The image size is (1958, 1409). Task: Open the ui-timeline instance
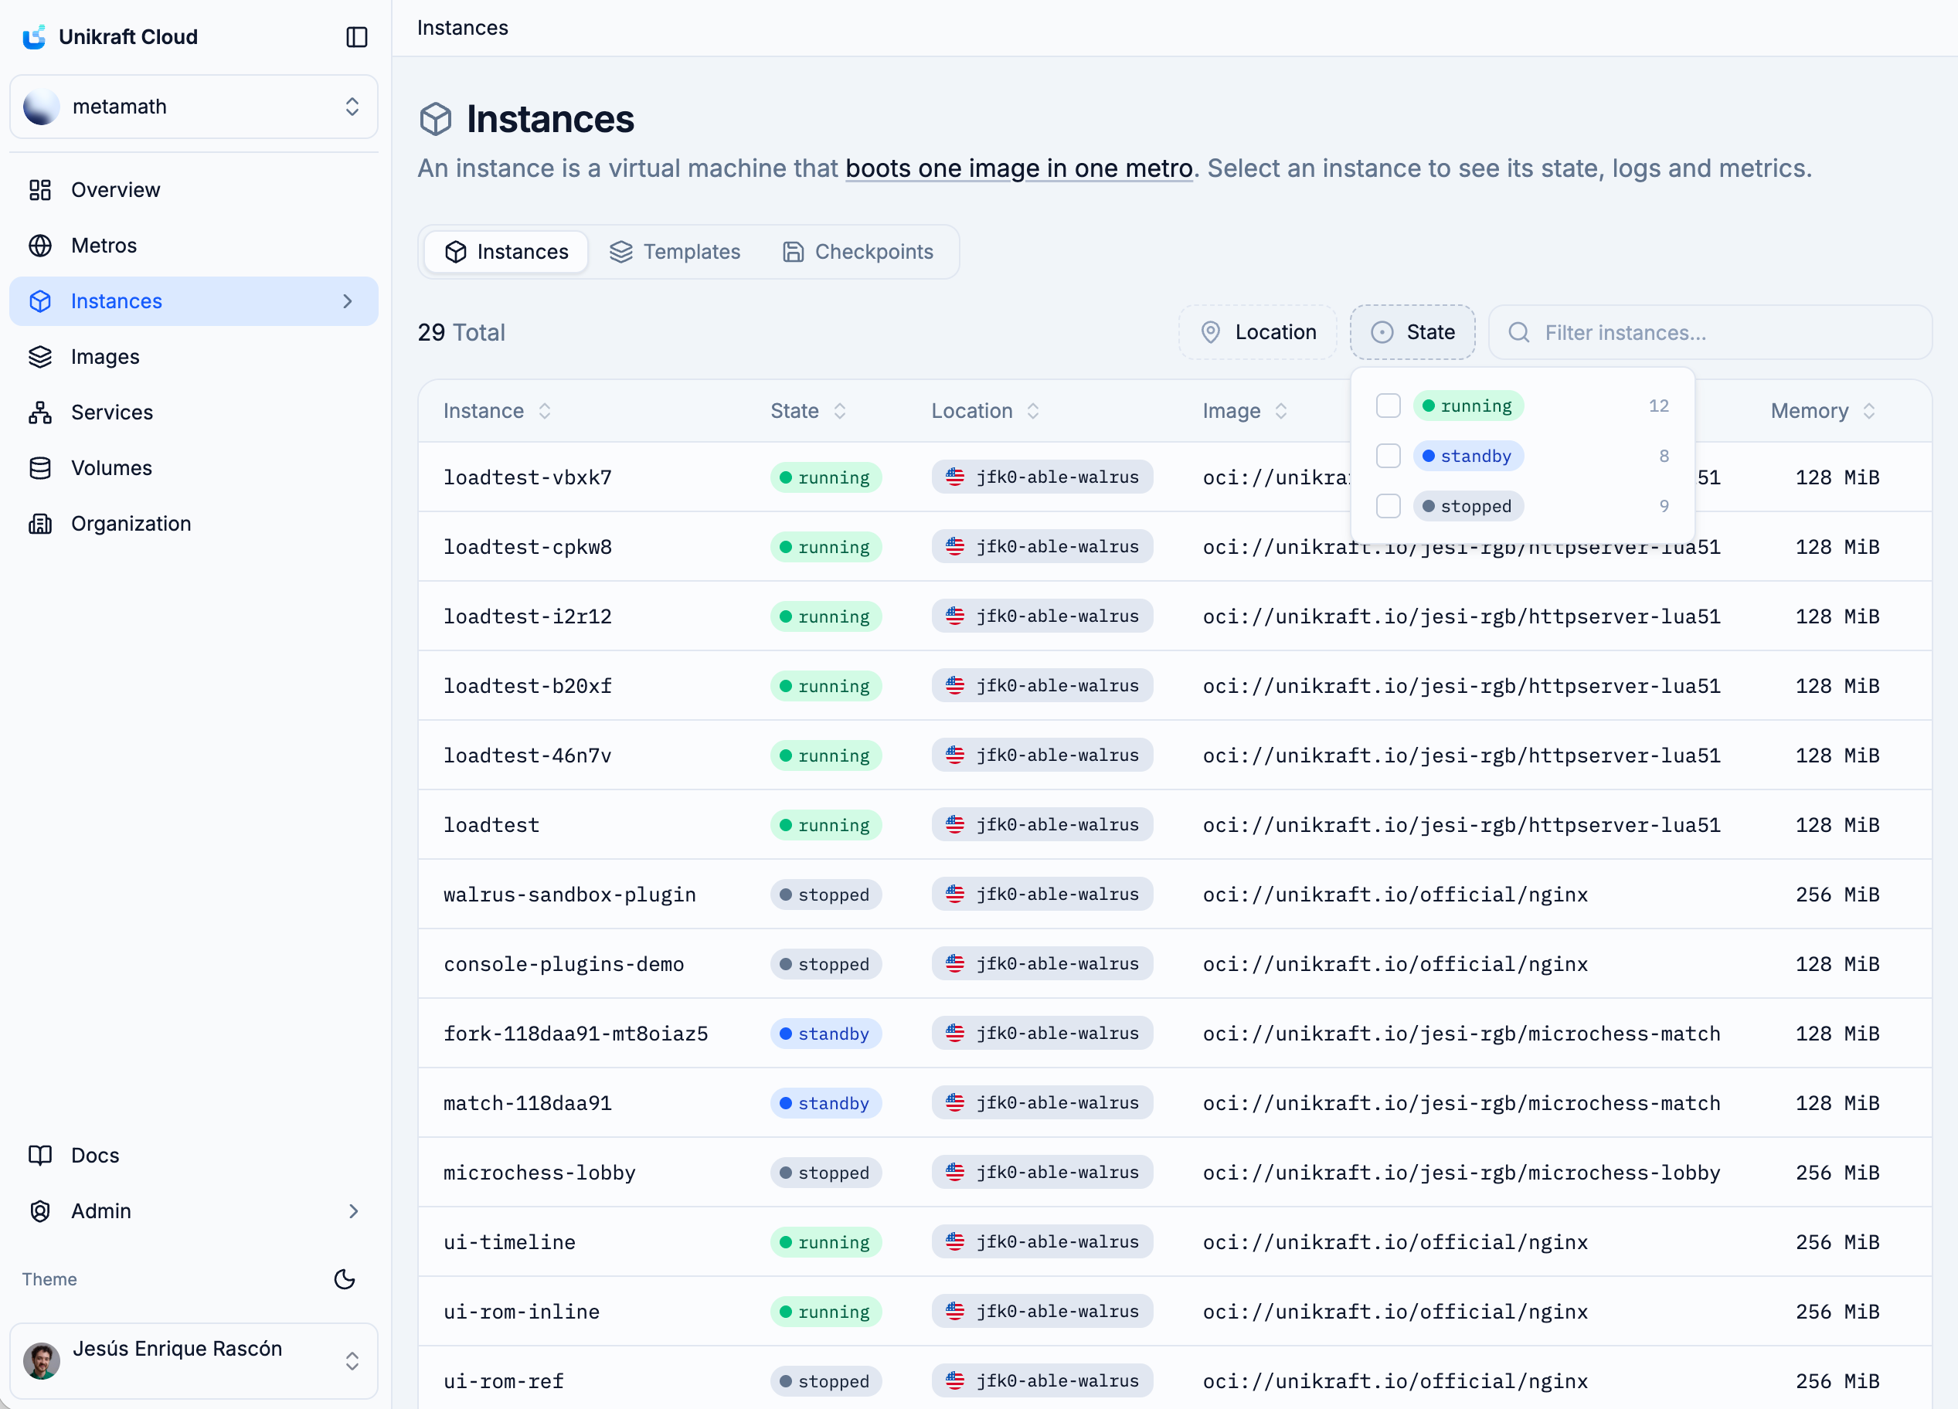tap(509, 1242)
